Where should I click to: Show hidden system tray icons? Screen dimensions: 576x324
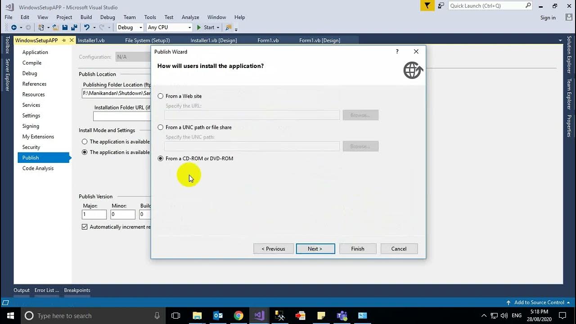484,315
